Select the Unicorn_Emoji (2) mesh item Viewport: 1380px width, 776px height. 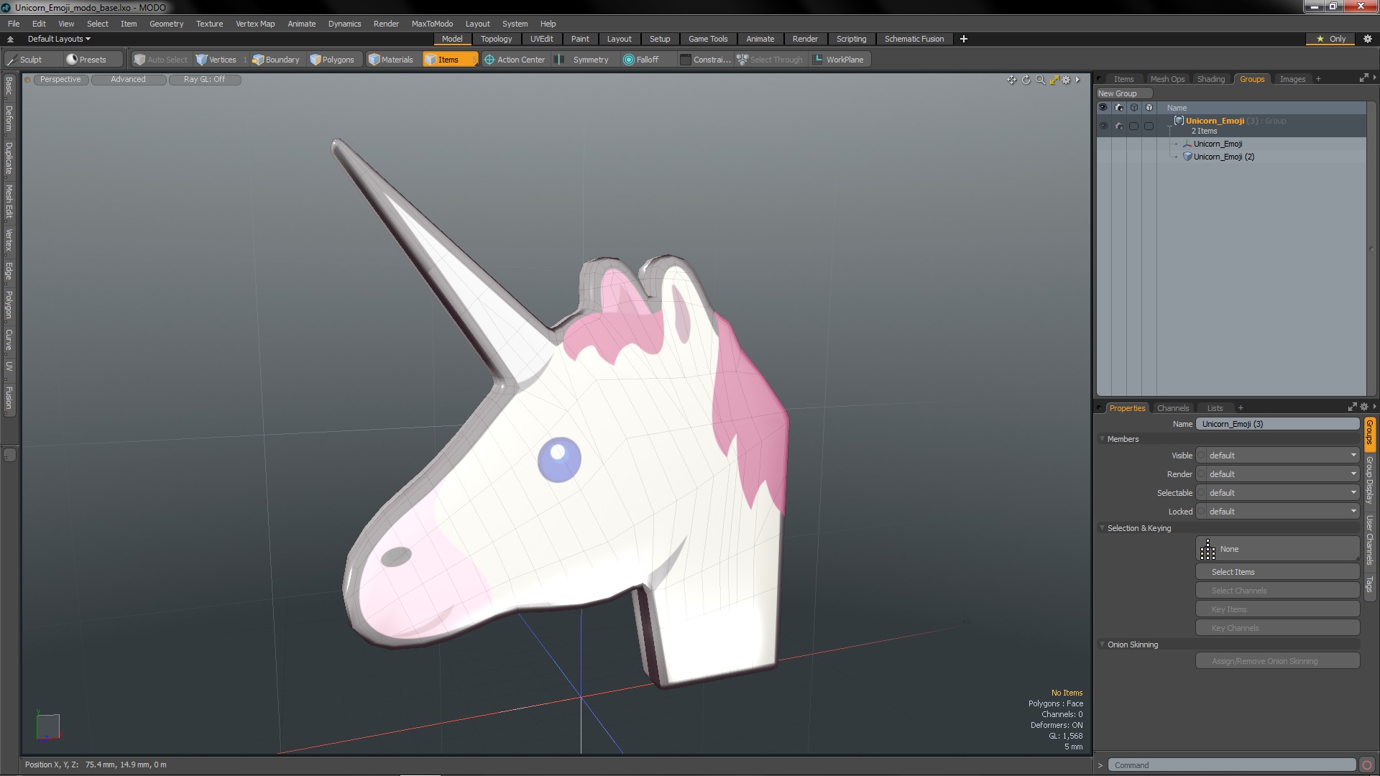point(1223,157)
